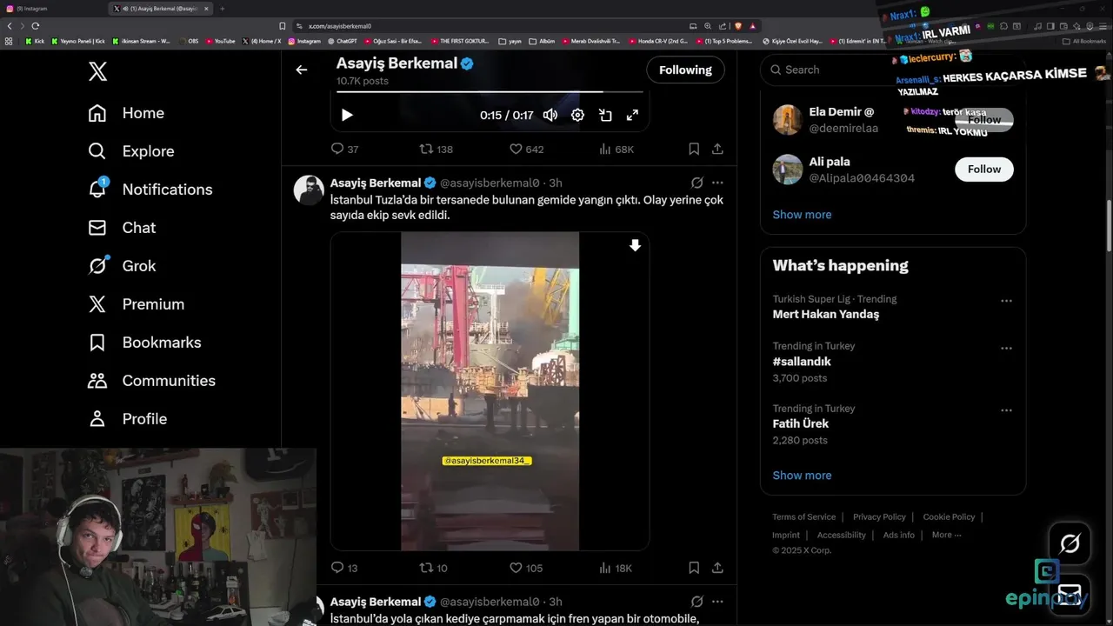The width and height of the screenshot is (1113, 626).
Task: Click Grok explain icon on Tuzla post
Action: point(696,183)
